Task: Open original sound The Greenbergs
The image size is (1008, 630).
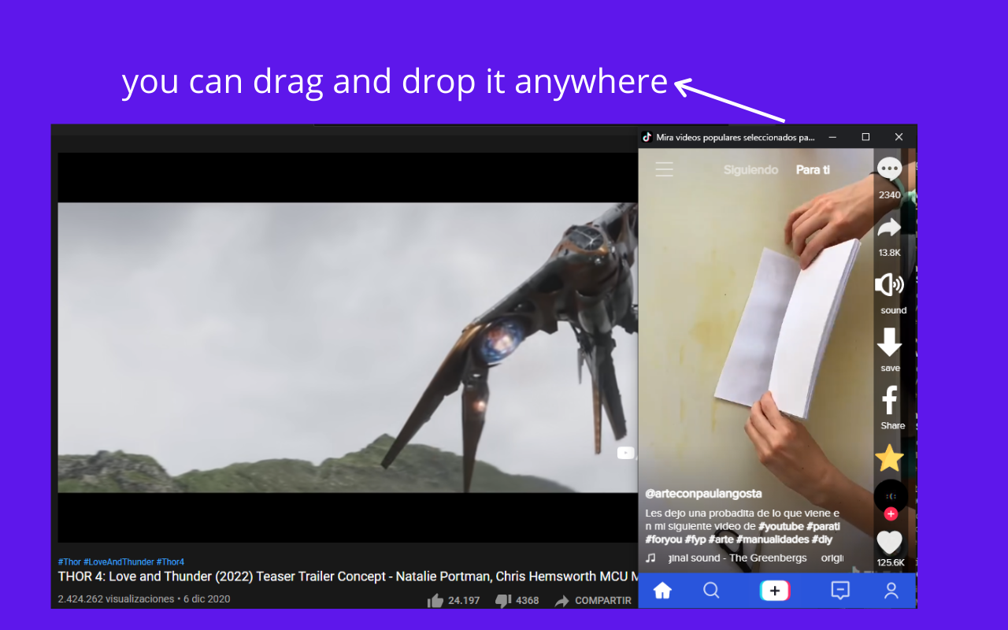Action: coord(737,558)
